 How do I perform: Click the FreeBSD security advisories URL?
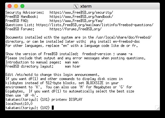81,12
